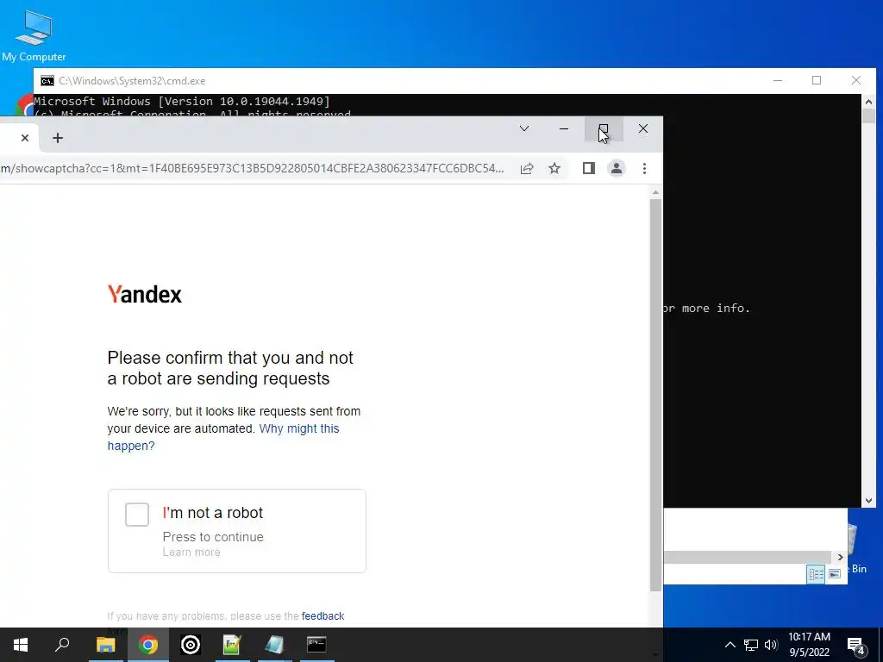Open the green notepad app in the taskbar
The height and width of the screenshot is (662, 883).
232,645
